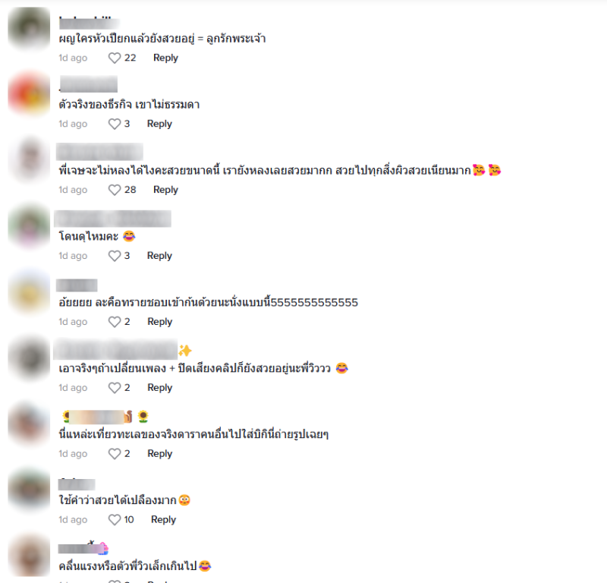Open the username with sunflower emojis
The image size is (607, 583).
click(x=105, y=417)
